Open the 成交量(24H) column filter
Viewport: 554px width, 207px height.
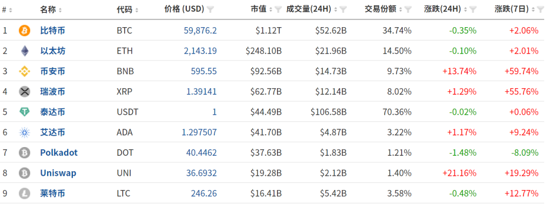point(343,10)
